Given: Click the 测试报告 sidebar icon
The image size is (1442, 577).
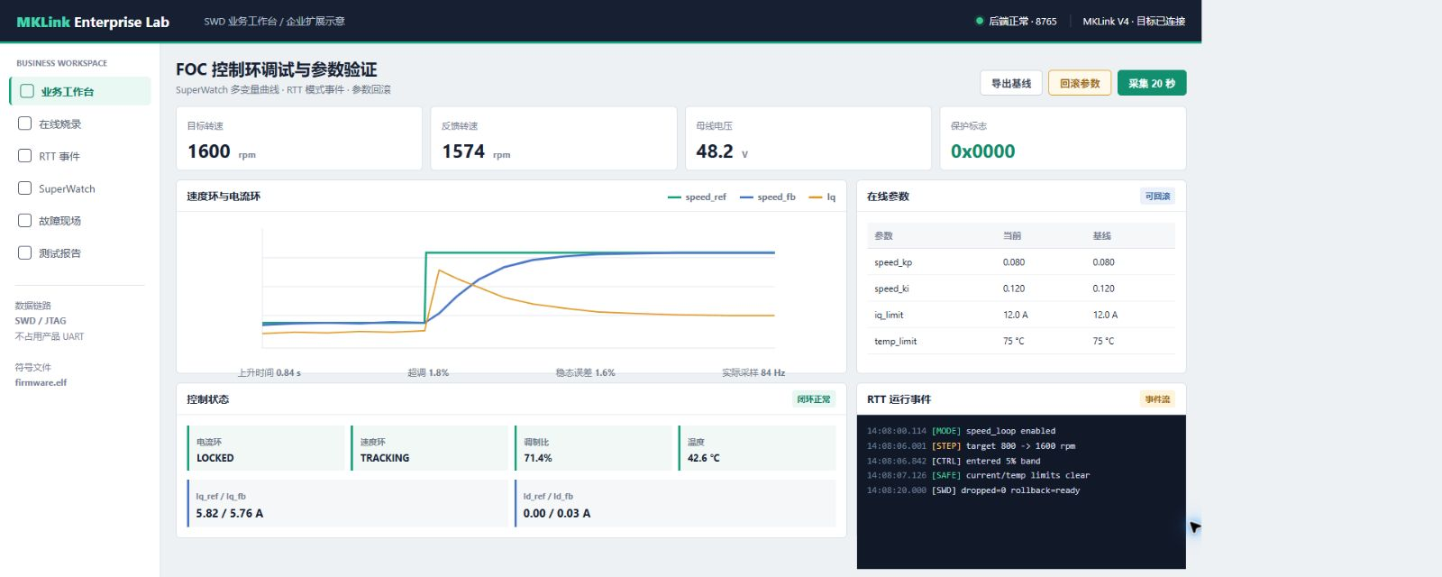Looking at the screenshot, I should (25, 252).
